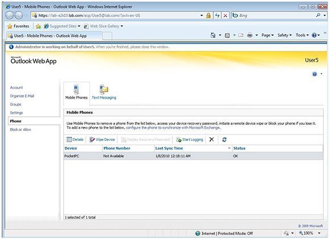The width and height of the screenshot is (330, 239).
Task: Open the Print dropdown arrow
Action: [257, 35]
